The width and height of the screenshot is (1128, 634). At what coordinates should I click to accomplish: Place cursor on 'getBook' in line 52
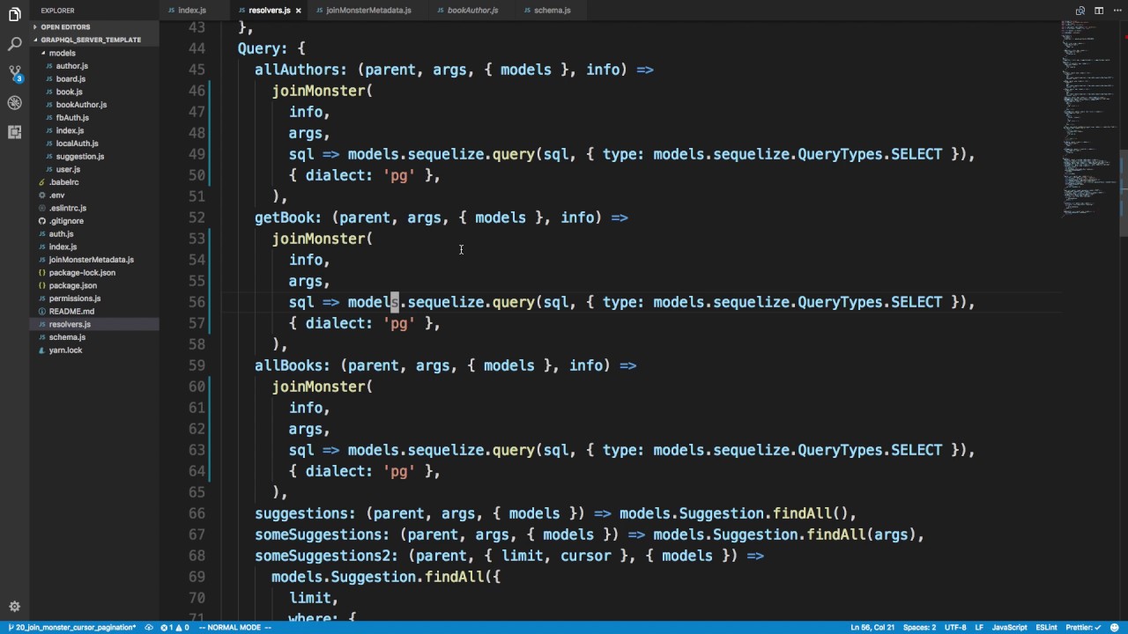pos(284,217)
